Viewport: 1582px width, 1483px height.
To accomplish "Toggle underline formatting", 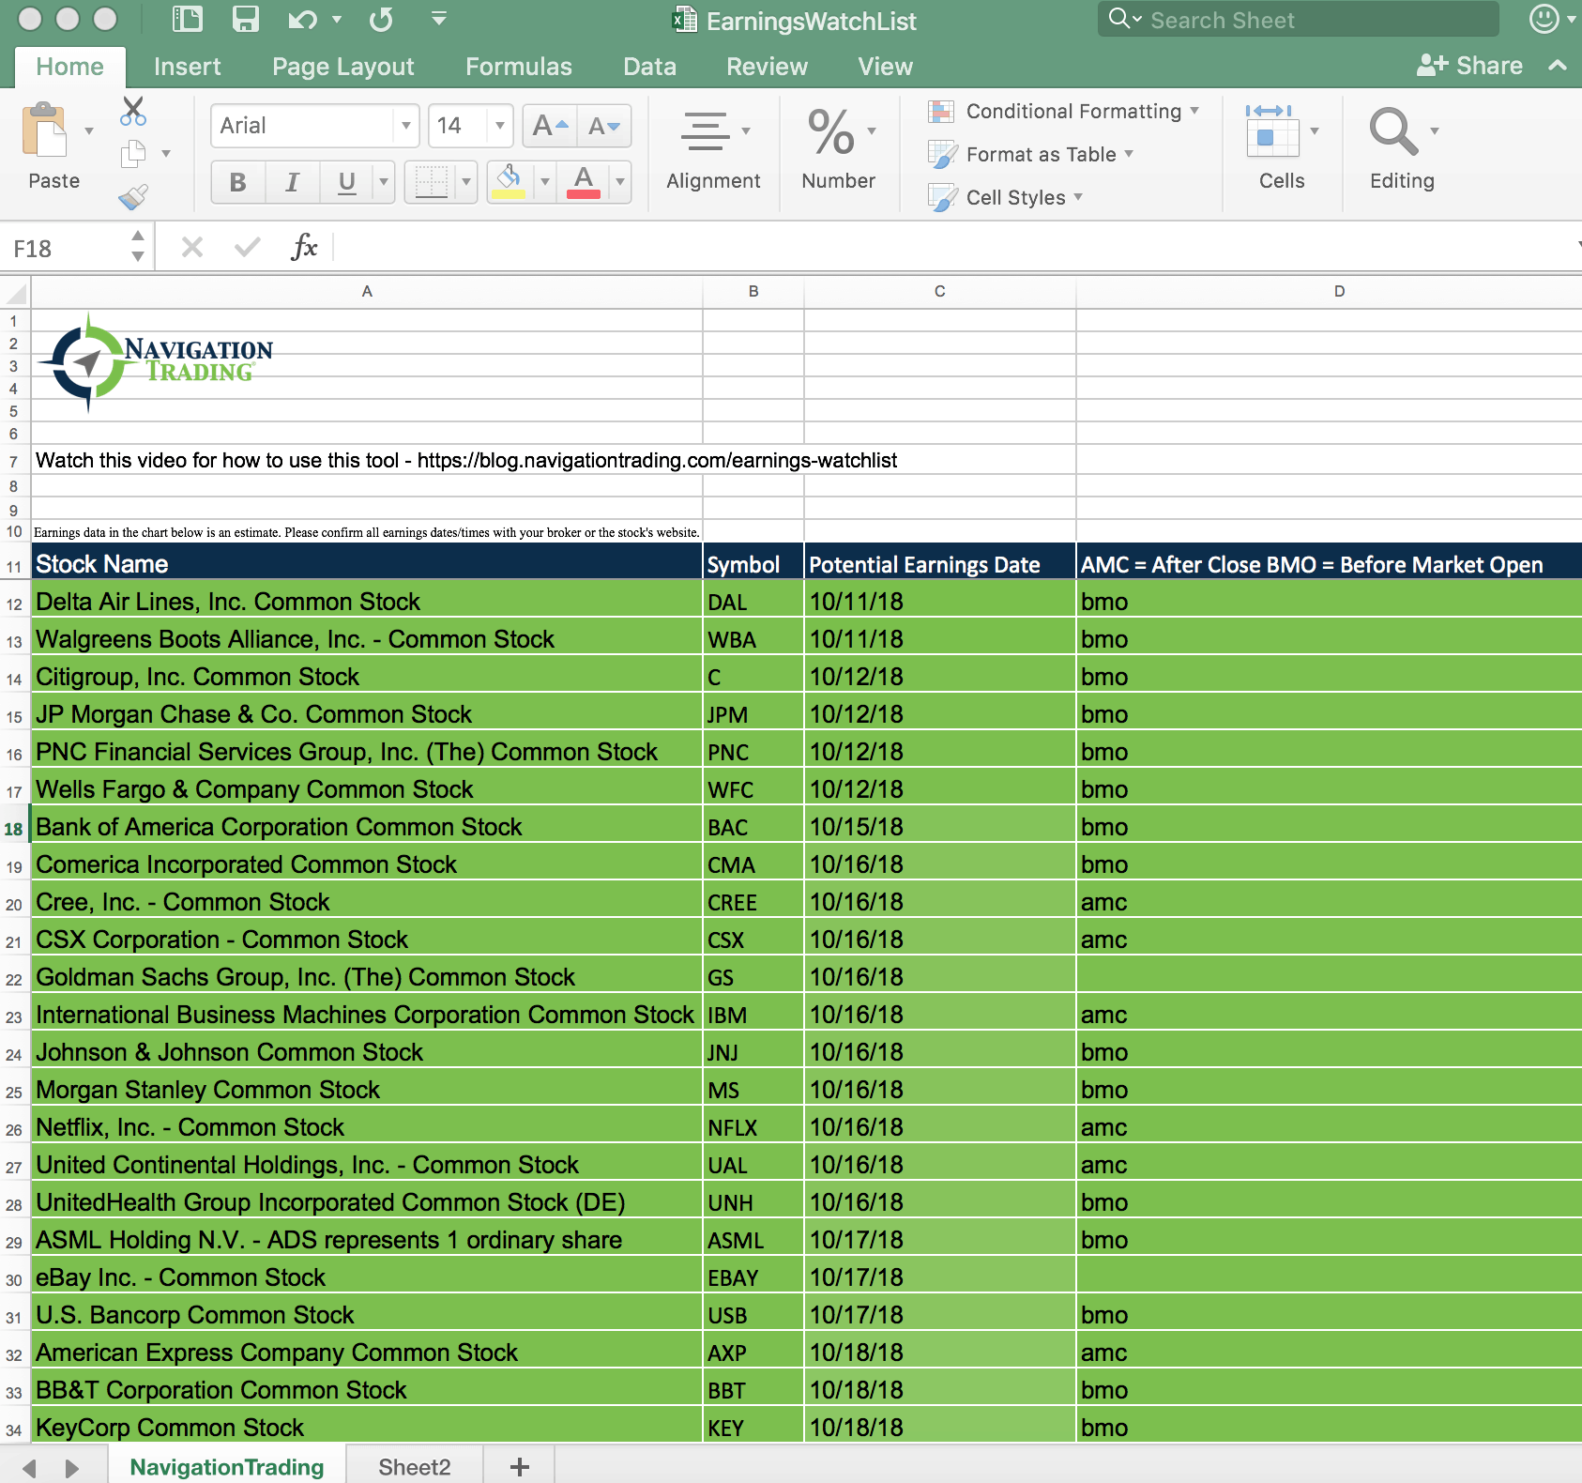I will (346, 182).
